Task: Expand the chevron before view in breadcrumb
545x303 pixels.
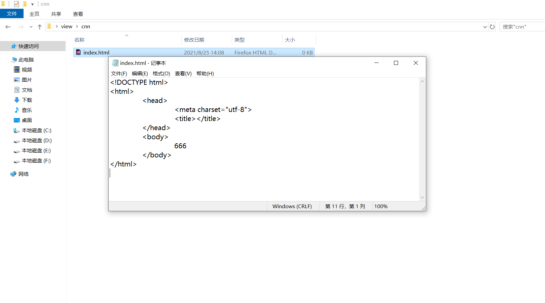Action: point(57,26)
